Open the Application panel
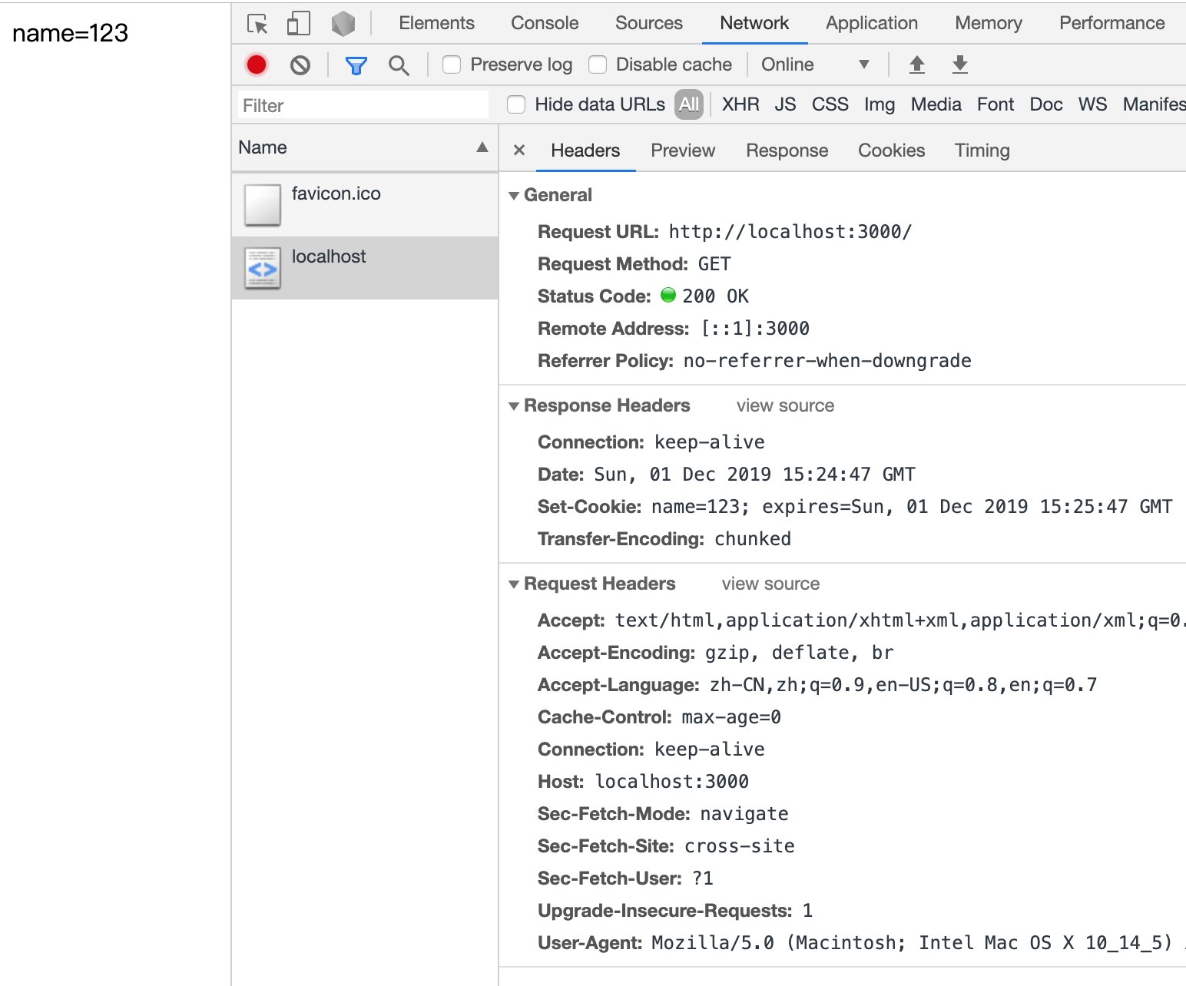1186x986 pixels. pyautogui.click(x=872, y=23)
